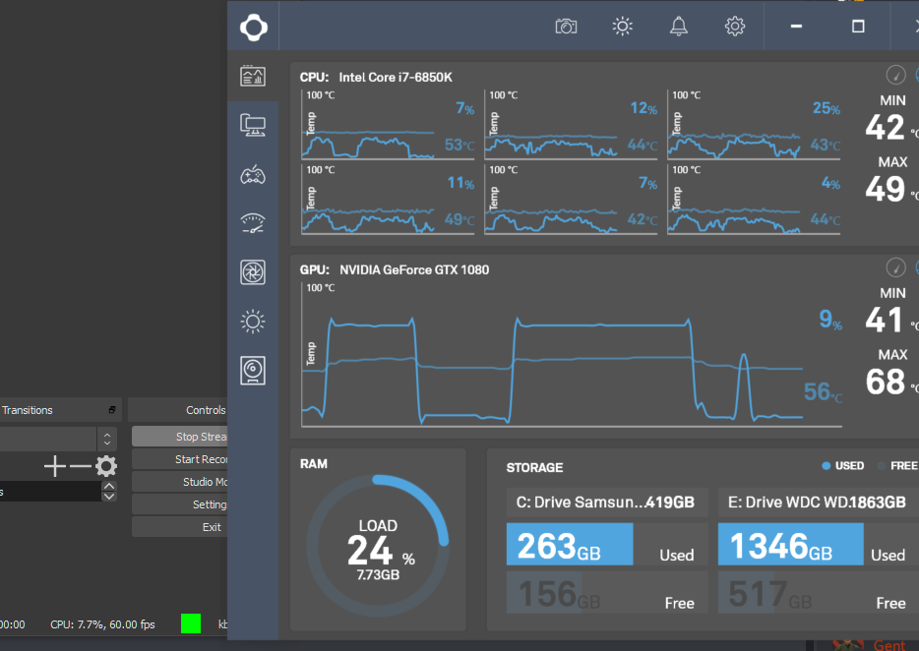This screenshot has height=651, width=919.
Task: Open the overclocking gauge sidebar icon
Action: pos(253,223)
